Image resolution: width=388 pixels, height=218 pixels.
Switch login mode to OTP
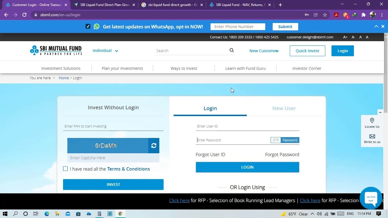pos(276,140)
